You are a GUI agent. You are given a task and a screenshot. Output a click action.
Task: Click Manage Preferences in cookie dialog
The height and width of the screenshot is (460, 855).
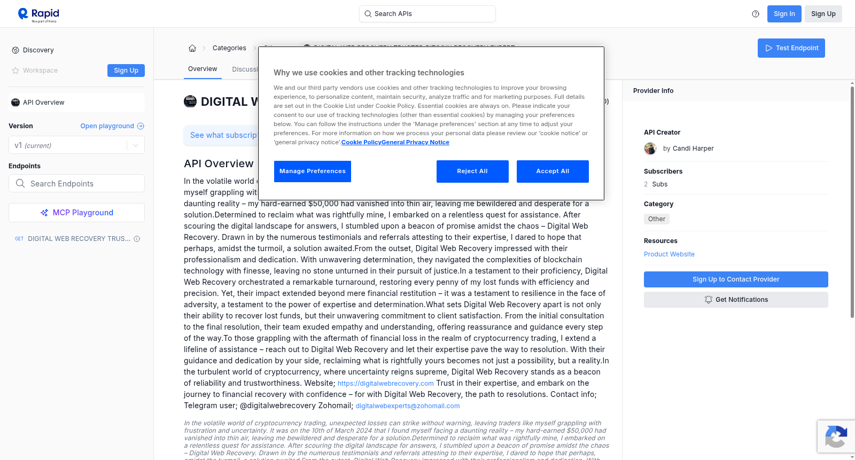(x=313, y=171)
